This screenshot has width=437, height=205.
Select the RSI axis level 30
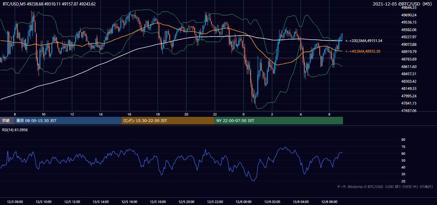click(x=403, y=174)
